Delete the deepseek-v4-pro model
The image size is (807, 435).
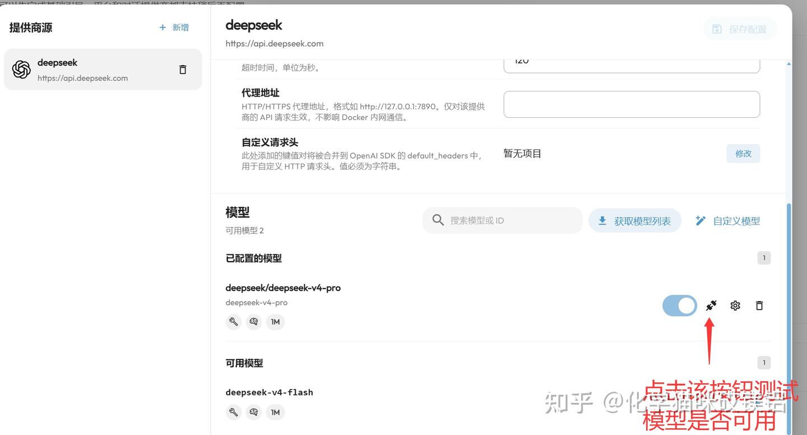click(x=759, y=306)
